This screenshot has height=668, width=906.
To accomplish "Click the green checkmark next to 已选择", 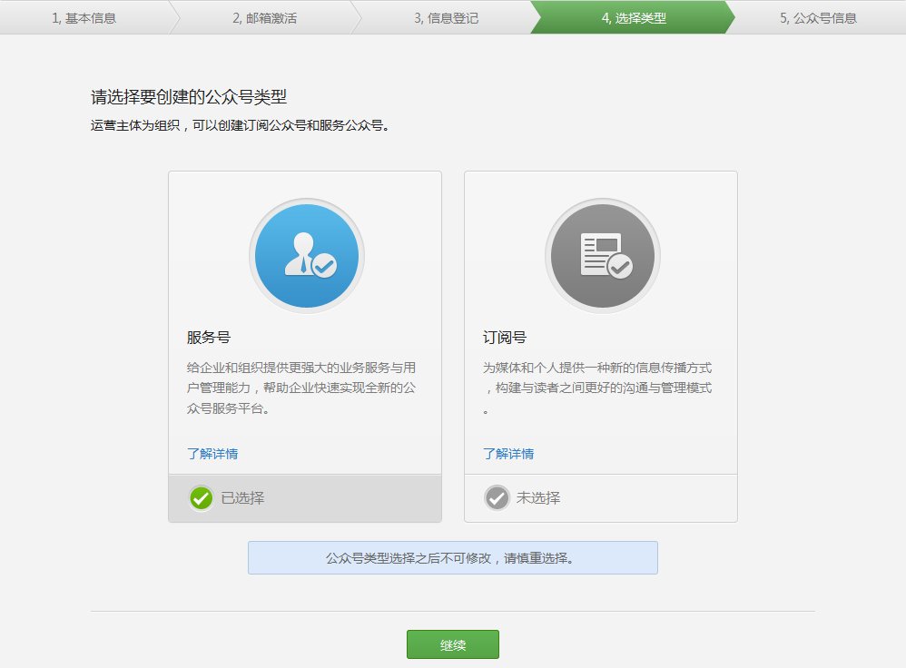I will [201, 497].
